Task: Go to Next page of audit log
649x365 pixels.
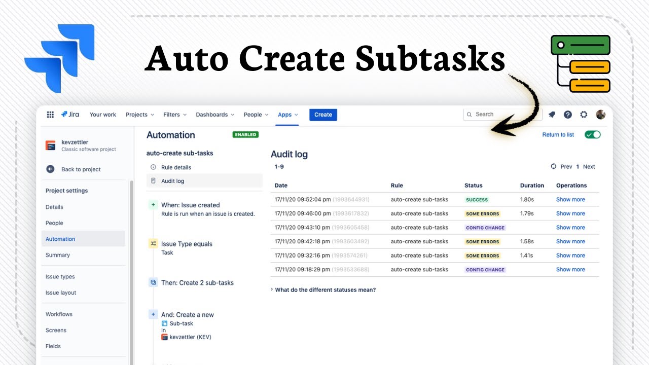Action: [589, 167]
